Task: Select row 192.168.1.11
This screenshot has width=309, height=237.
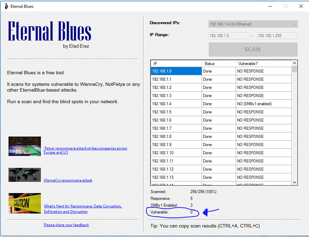Action: (221, 161)
